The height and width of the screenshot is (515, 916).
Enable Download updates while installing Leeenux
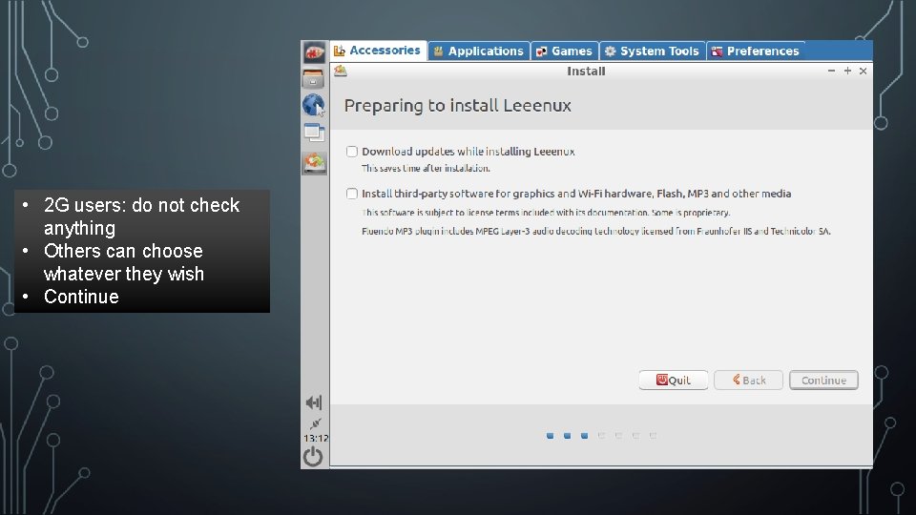[352, 152]
